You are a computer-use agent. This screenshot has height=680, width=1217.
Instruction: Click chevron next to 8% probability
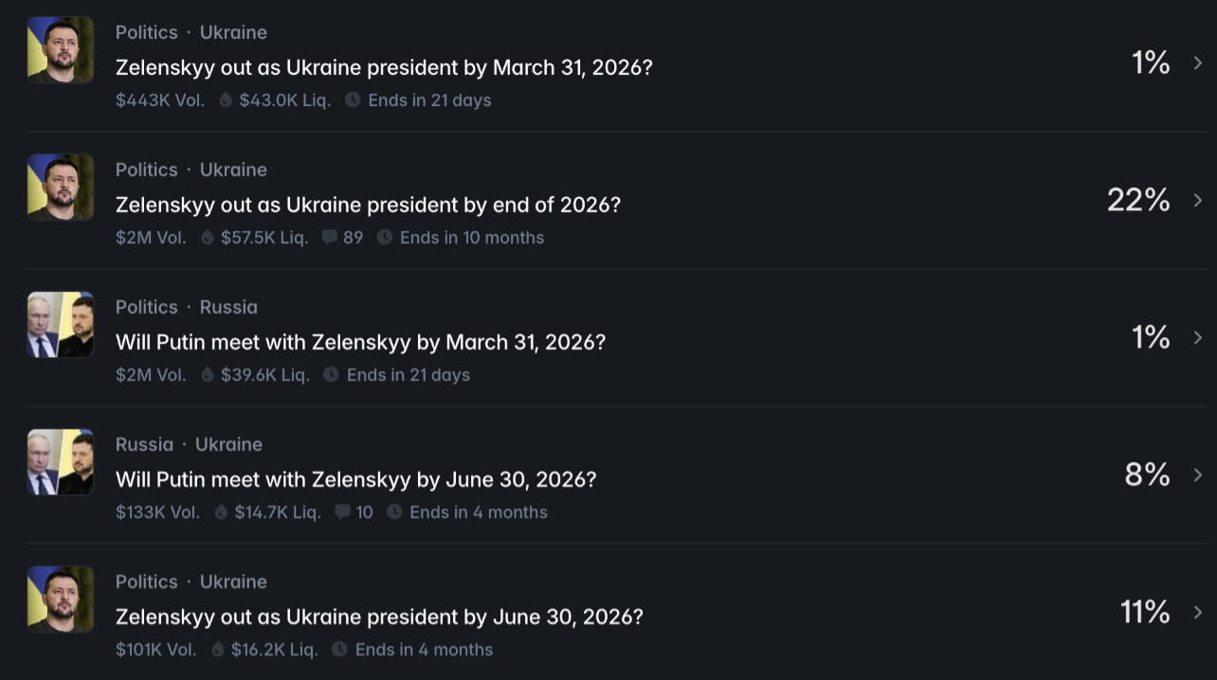(x=1198, y=475)
